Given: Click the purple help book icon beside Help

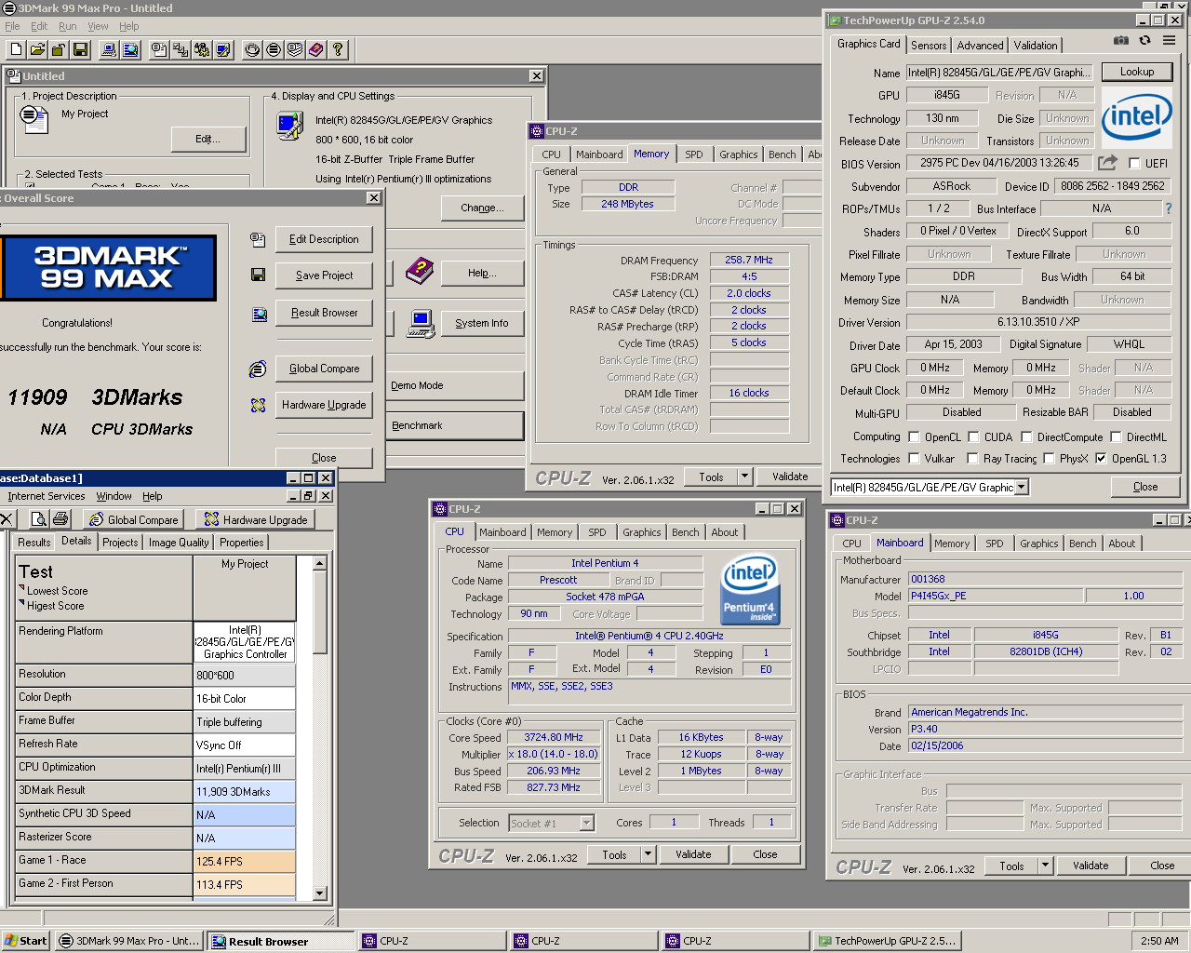Looking at the screenshot, I should point(420,272).
